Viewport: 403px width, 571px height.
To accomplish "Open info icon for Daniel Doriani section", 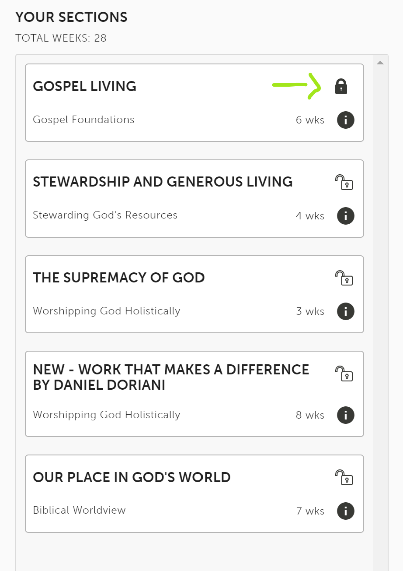I will coord(346,415).
